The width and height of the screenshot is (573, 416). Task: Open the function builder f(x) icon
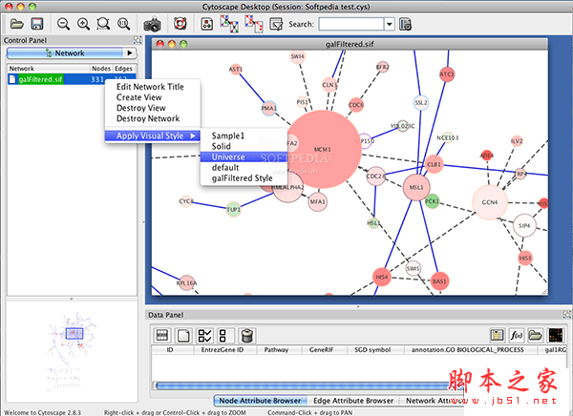tap(517, 335)
